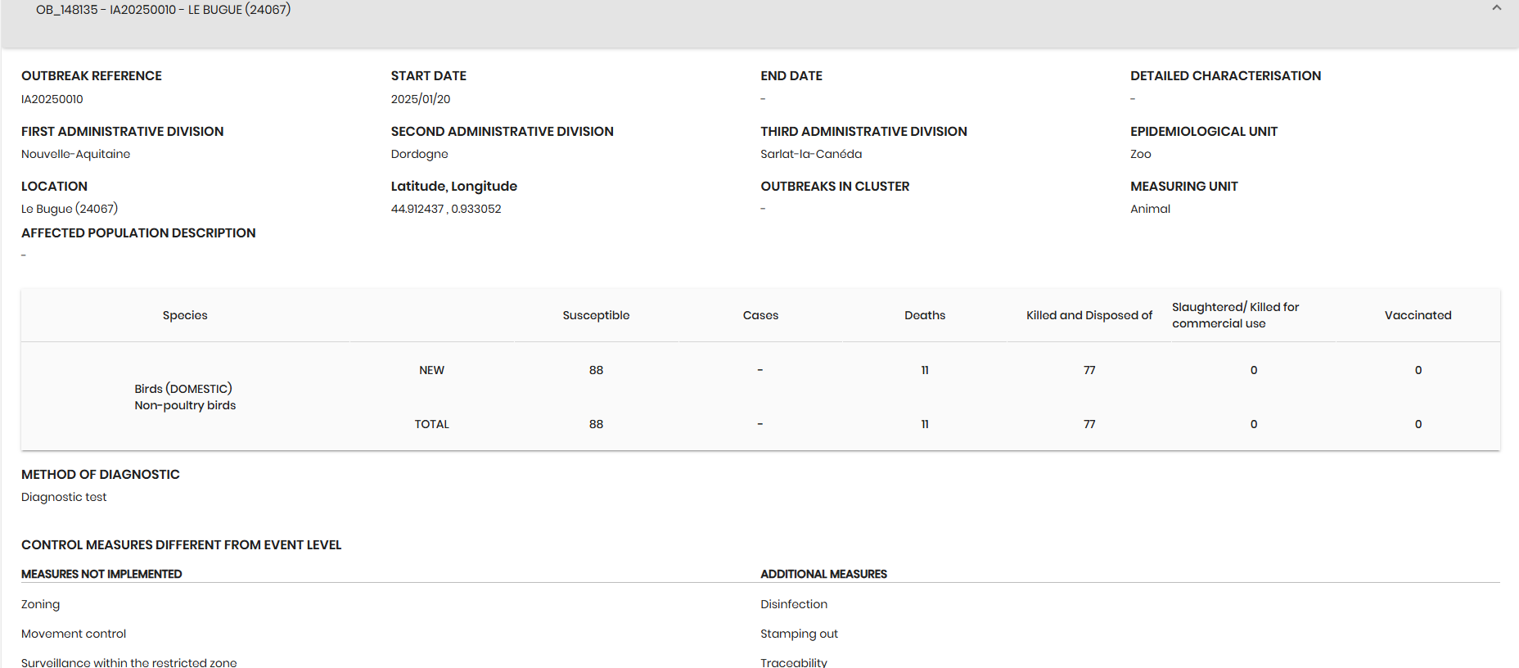The image size is (1519, 668).
Task: Click the Diagnostic test method text
Action: [x=64, y=497]
